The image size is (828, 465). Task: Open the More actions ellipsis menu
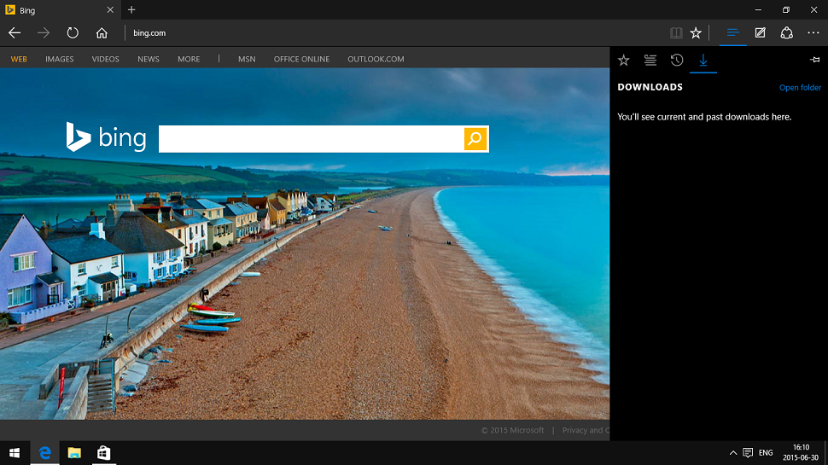point(813,32)
